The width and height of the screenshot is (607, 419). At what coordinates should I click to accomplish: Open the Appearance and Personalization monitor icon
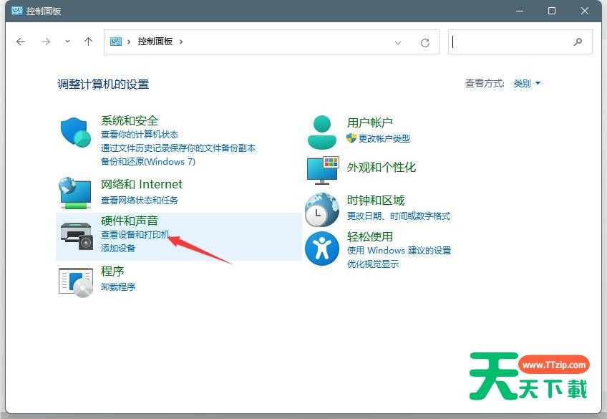click(x=321, y=170)
